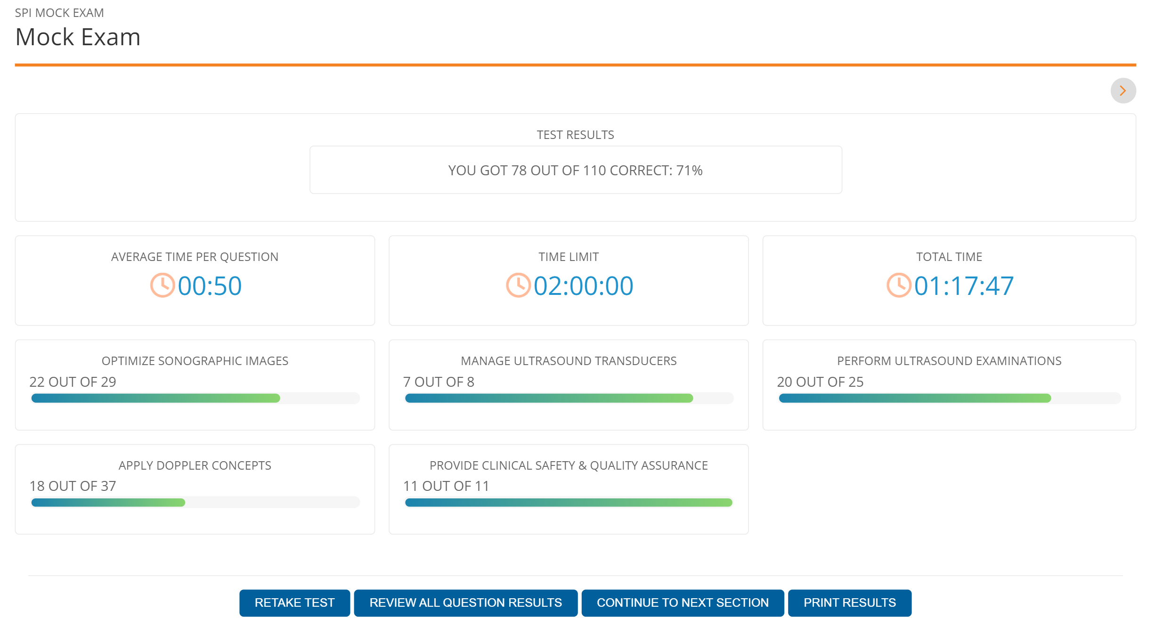Image resolution: width=1155 pixels, height=635 pixels.
Task: Continue to Next Section button
Action: 682,602
